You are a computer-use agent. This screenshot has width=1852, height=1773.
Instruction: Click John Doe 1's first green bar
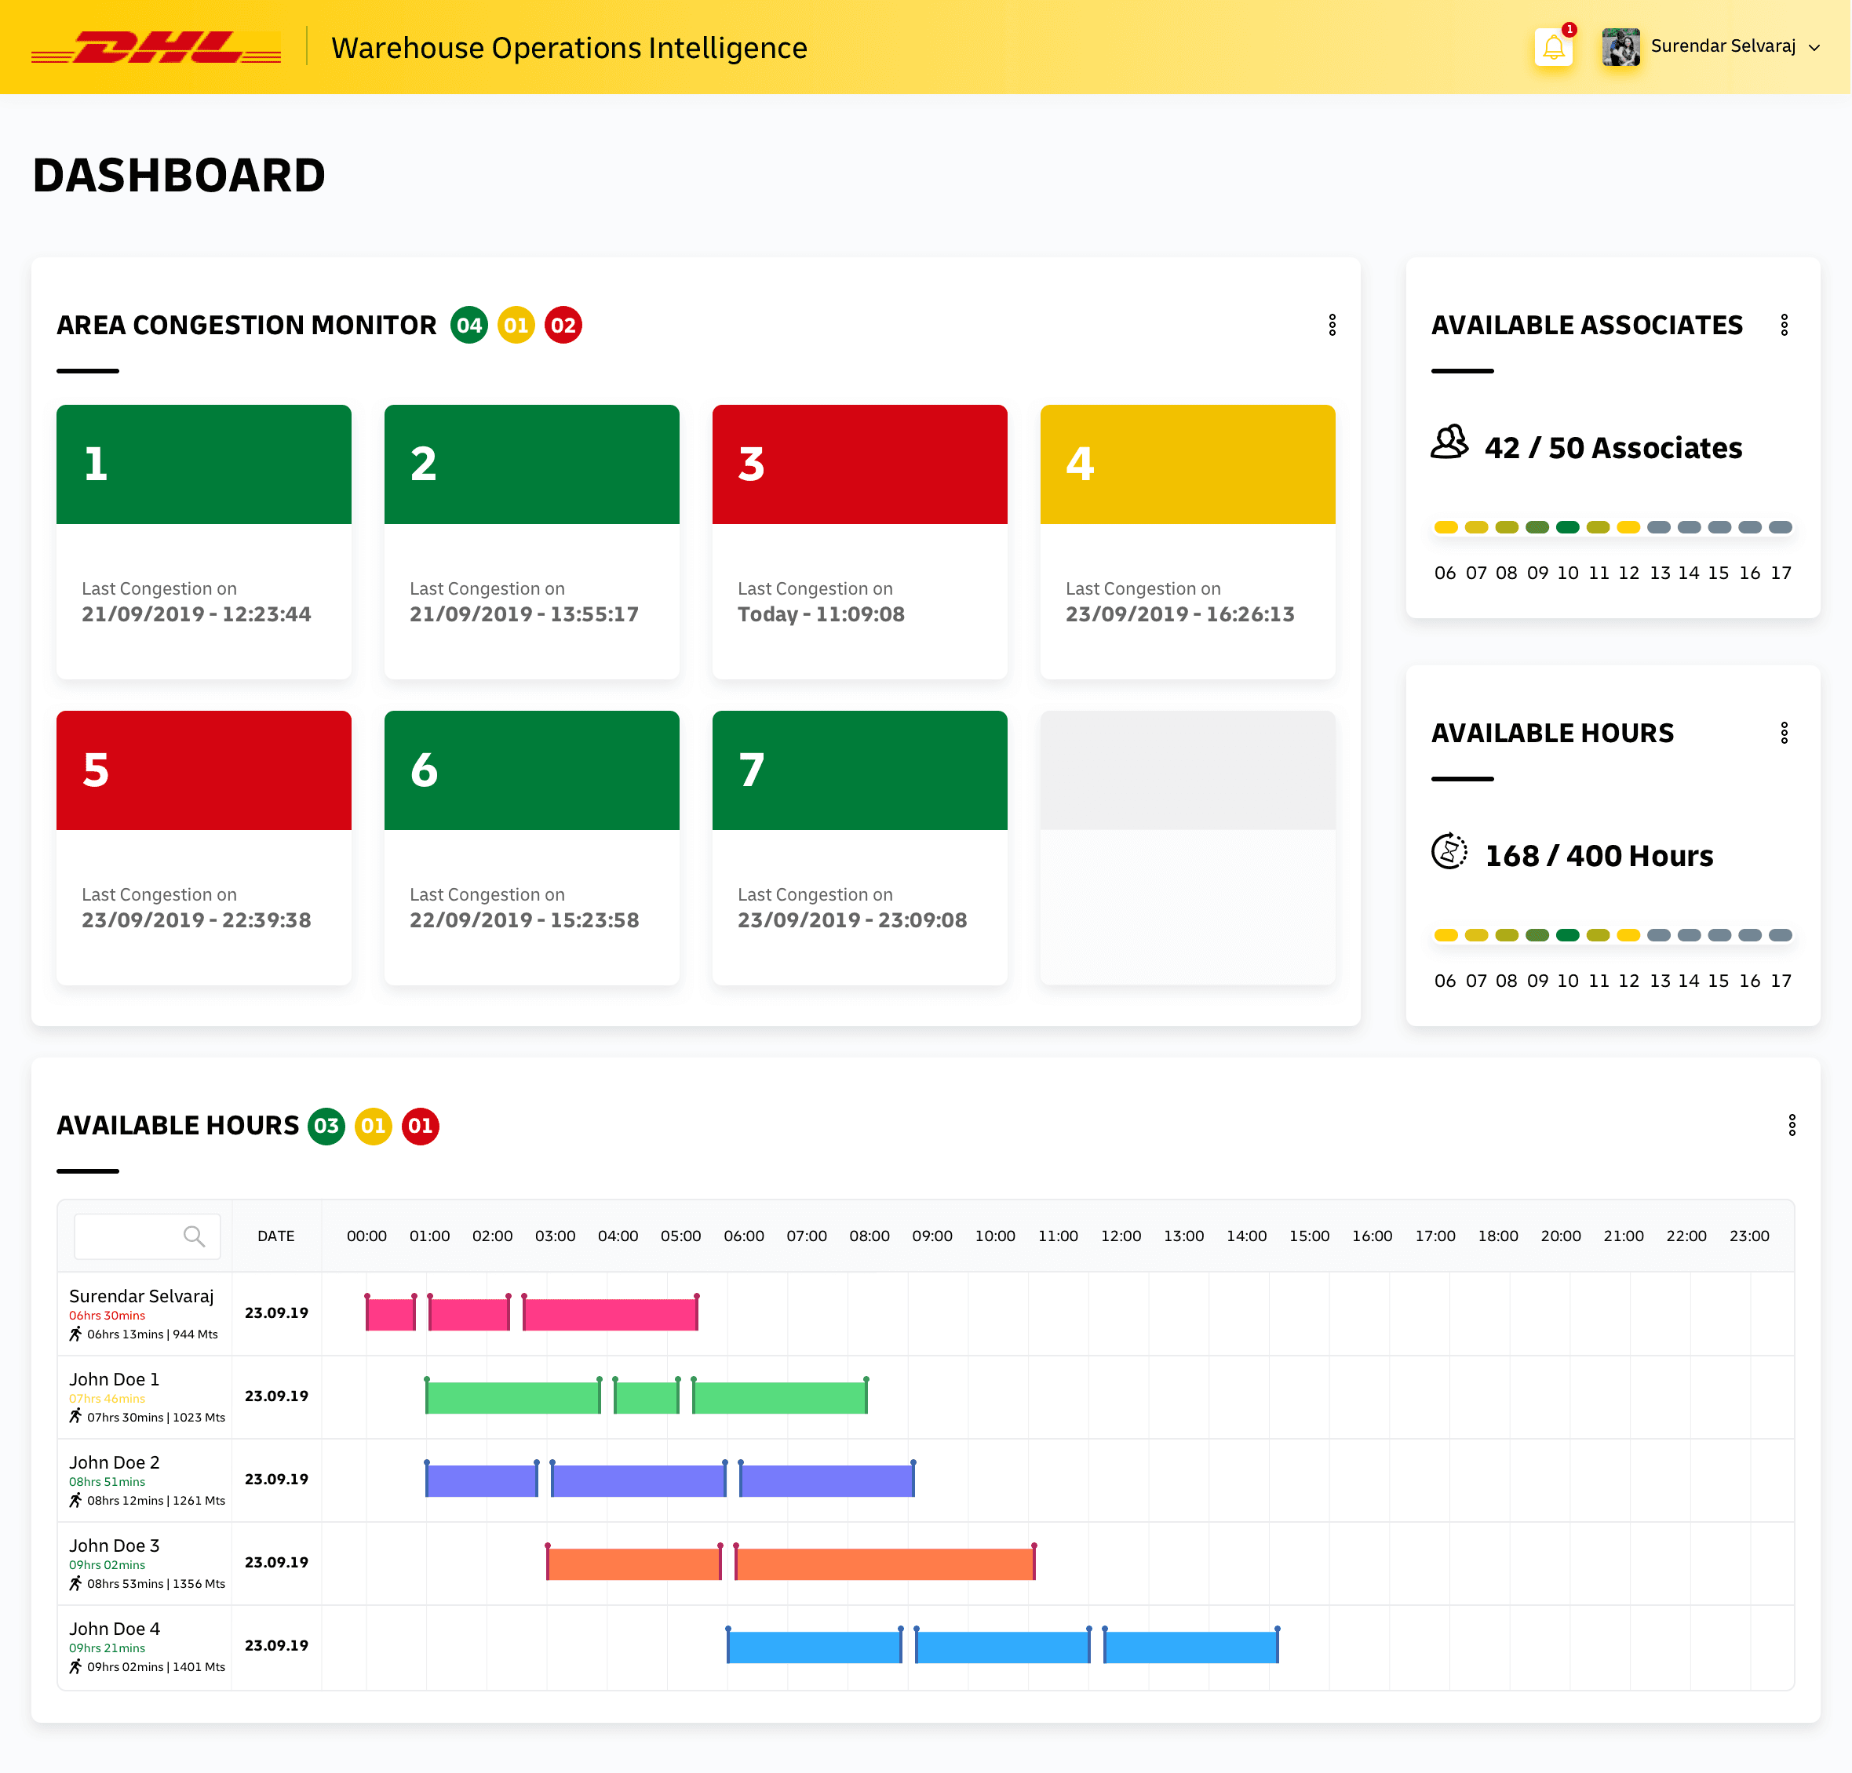tap(513, 1397)
